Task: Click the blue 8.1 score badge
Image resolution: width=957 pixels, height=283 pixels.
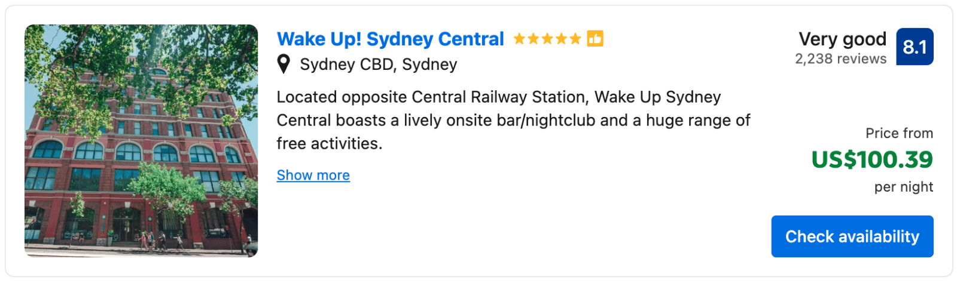Action: point(915,47)
